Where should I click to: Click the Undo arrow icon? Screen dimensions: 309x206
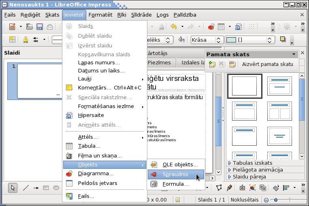174,27
